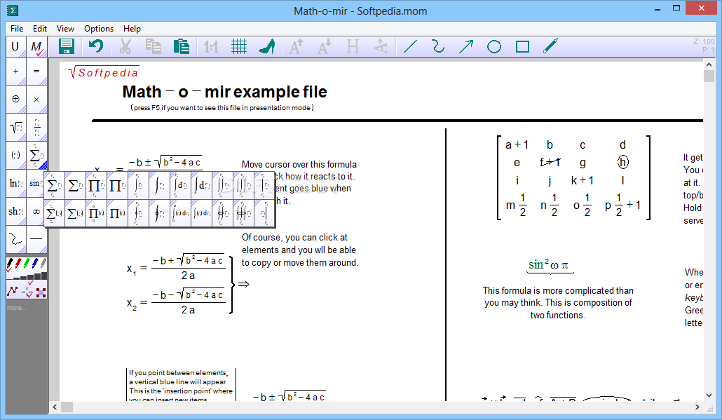Open the horizontal line tool group
The height and width of the screenshot is (420, 722).
click(36, 240)
